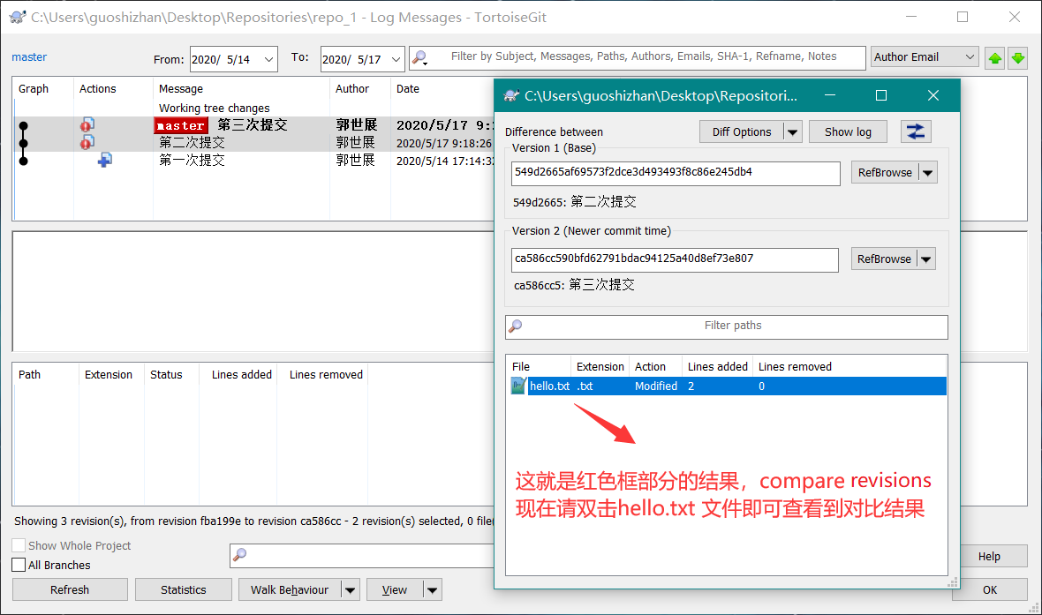Viewport: 1042px width, 615px height.
Task: Click the green up arrow button
Action: pyautogui.click(x=995, y=58)
